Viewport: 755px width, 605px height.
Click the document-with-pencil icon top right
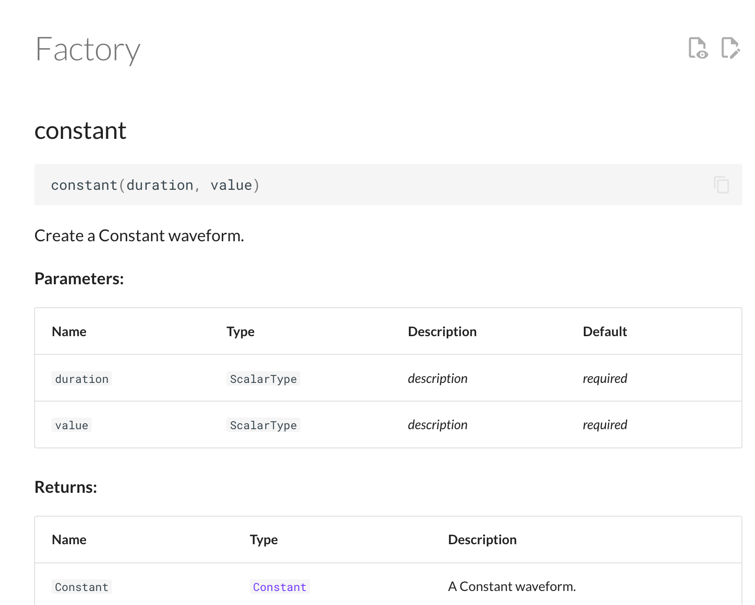point(730,48)
